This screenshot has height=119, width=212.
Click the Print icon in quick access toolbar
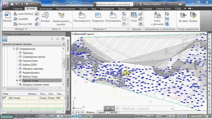27,4
